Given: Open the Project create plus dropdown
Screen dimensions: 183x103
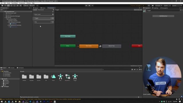Looking at the screenshot, I should click(2, 70).
